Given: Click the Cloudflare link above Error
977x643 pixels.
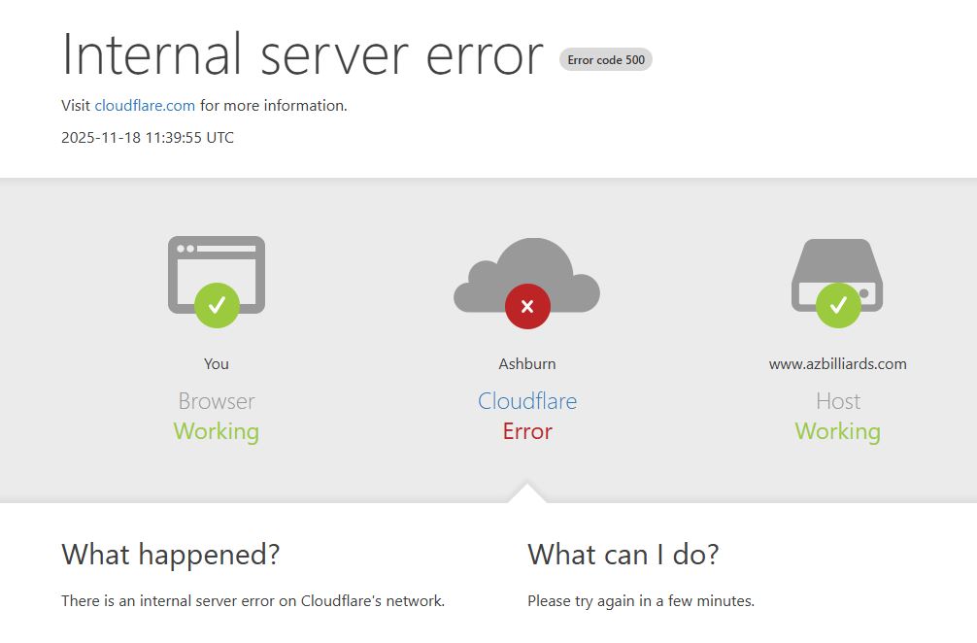Looking at the screenshot, I should point(526,401).
